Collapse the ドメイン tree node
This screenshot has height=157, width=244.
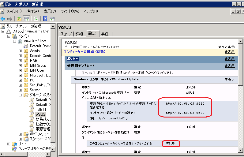click(9, 36)
